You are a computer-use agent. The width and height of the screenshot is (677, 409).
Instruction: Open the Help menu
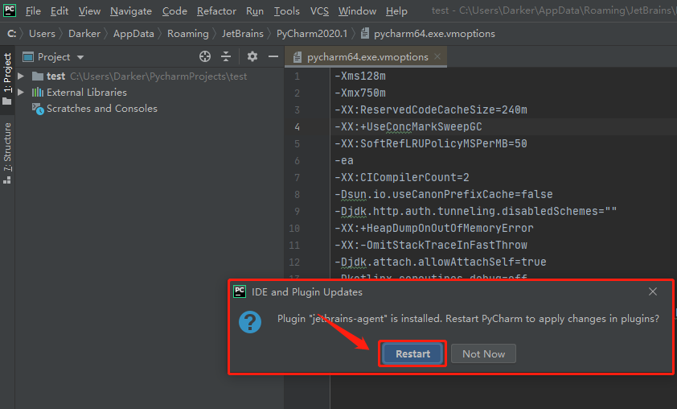point(396,11)
